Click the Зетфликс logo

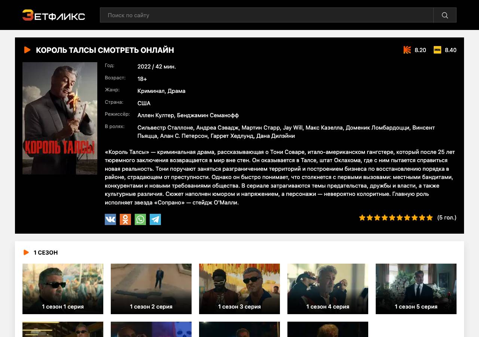[x=54, y=15]
